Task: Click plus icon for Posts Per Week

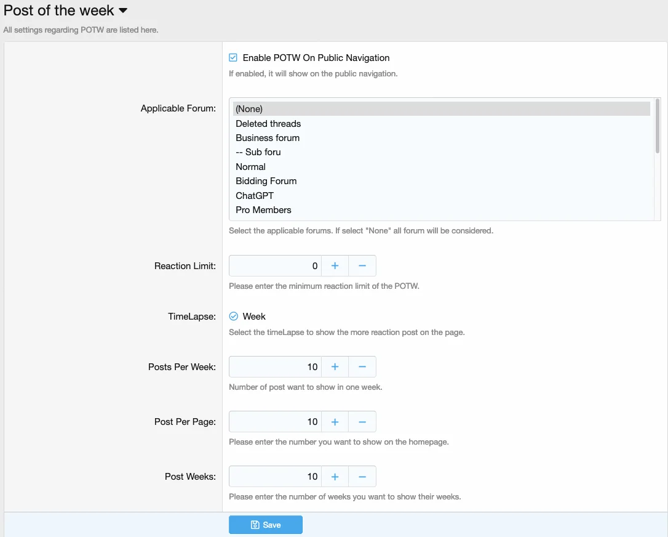Action: tap(335, 367)
